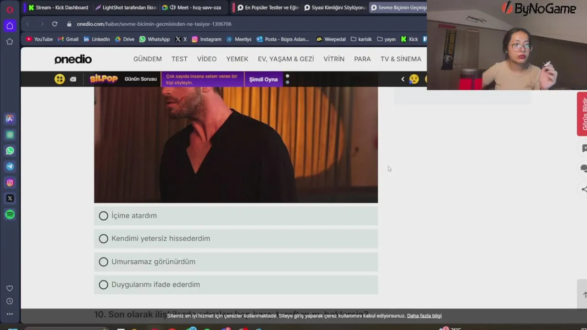Screen dimensions: 587x330
Task: Open VİTRİN section
Action: tap(334, 59)
